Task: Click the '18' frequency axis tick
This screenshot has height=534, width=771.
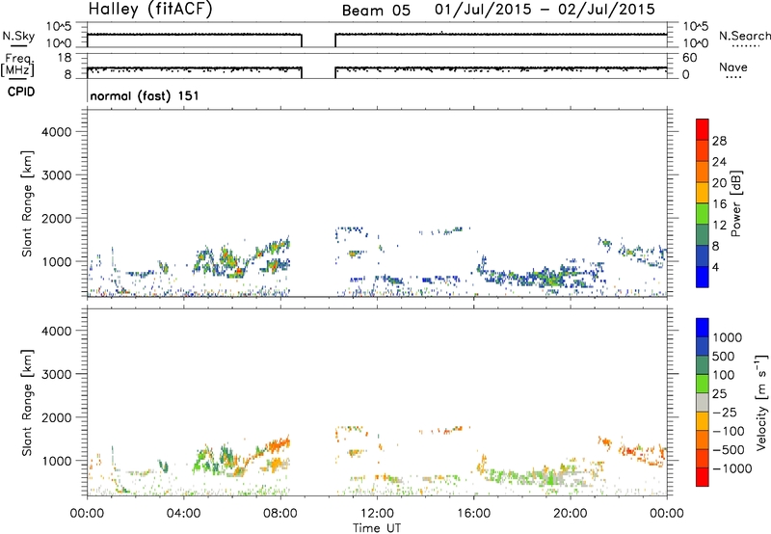Action: click(64, 58)
